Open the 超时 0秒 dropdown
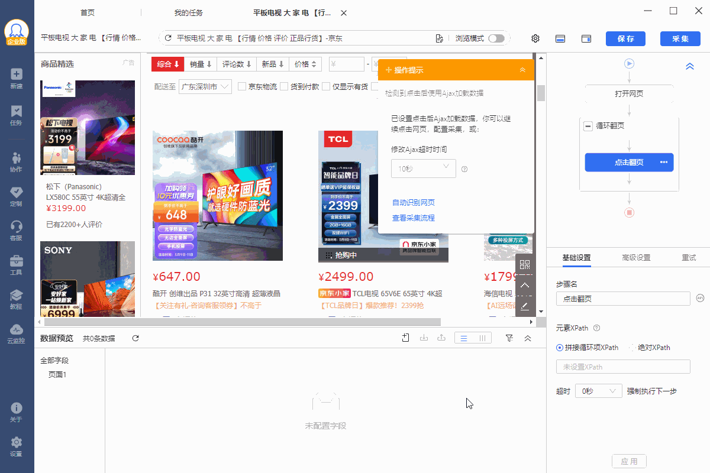 [x=599, y=391]
